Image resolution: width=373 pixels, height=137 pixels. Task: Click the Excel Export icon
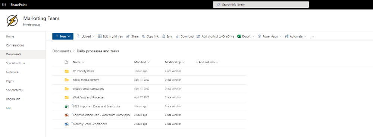(x=239, y=36)
